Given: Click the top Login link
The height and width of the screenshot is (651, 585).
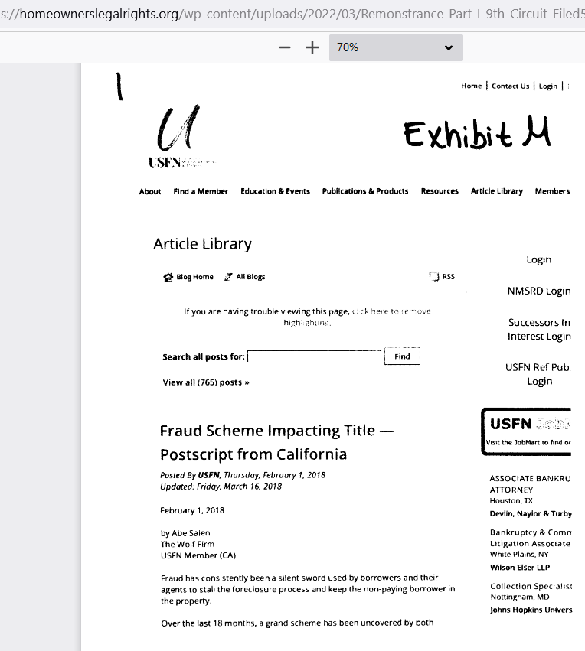Looking at the screenshot, I should coord(548,86).
